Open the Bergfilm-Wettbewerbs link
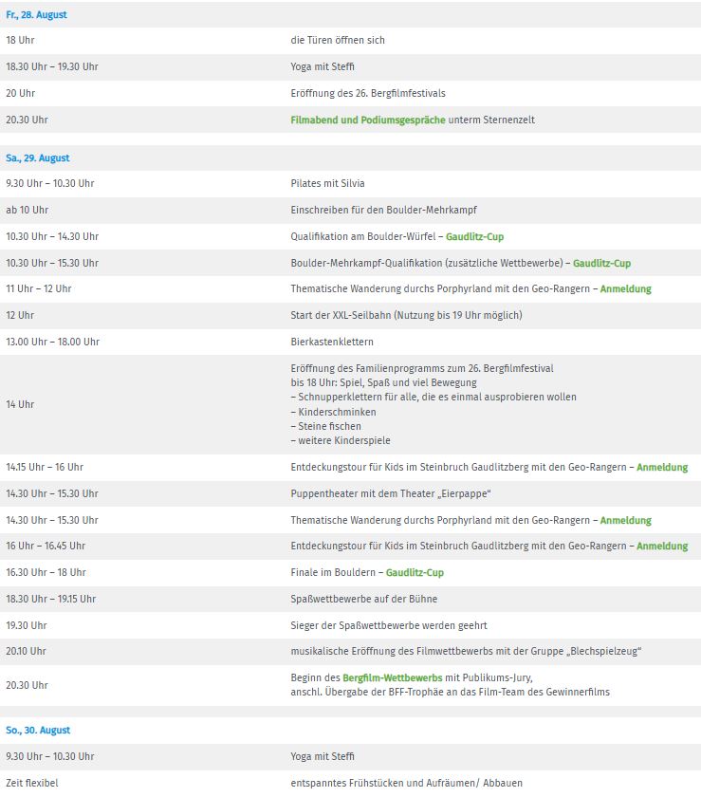The image size is (701, 797). pos(393,677)
